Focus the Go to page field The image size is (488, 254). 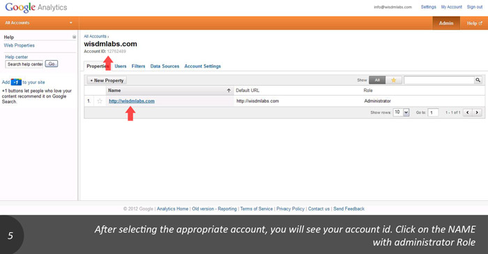click(x=433, y=112)
